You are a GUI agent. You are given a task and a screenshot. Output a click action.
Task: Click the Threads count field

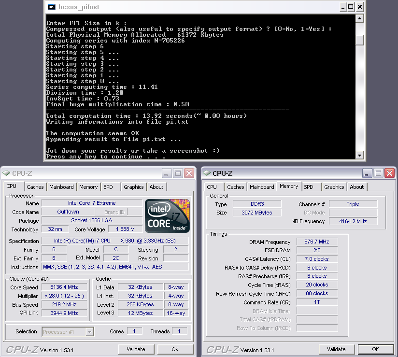click(x=180, y=331)
